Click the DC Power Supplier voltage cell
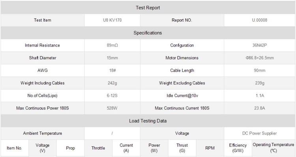This screenshot has height=157, width=296. 260,133
